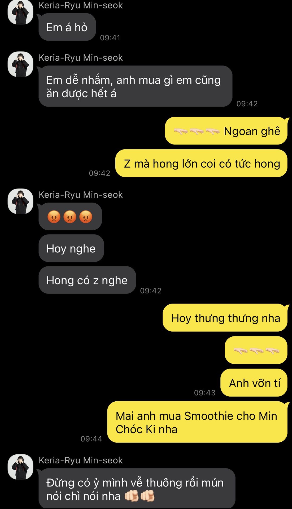Tap 'Hoy thưng thưng nha' yellow bubble
The width and height of the screenshot is (292, 509).
click(225, 318)
